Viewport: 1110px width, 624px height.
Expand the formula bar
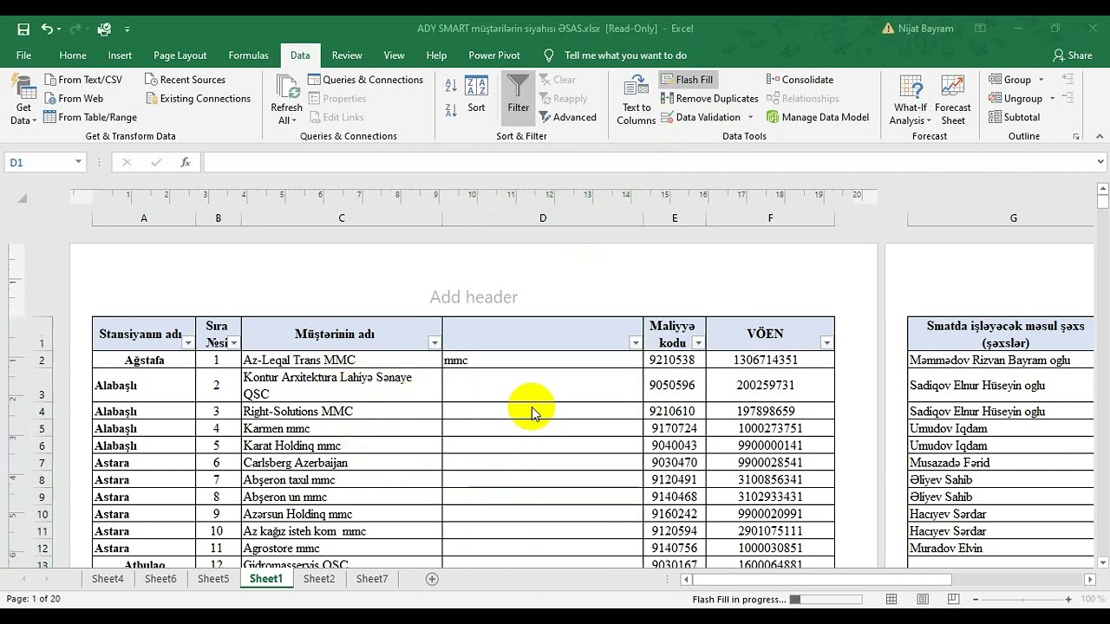(1100, 162)
